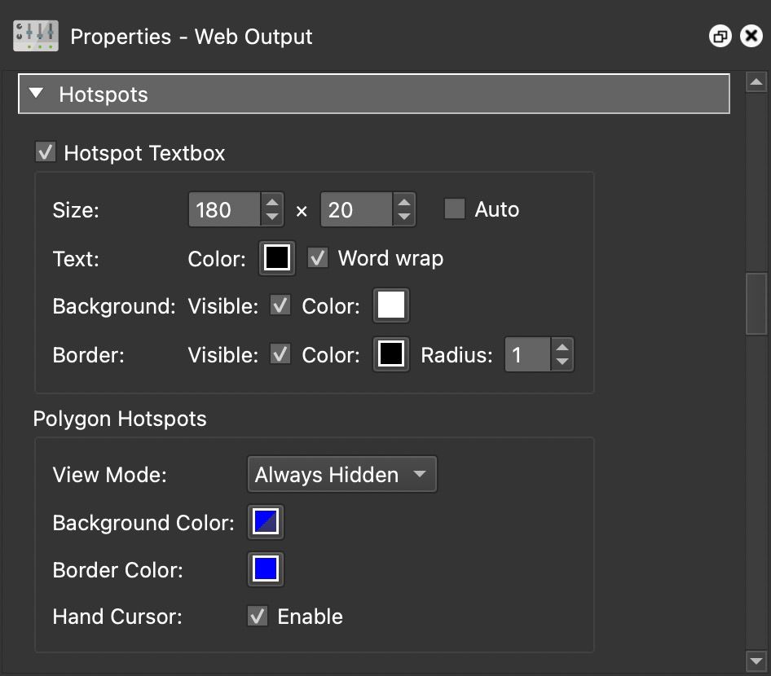Open the View Mode dropdown showing Always Hidden

341,474
